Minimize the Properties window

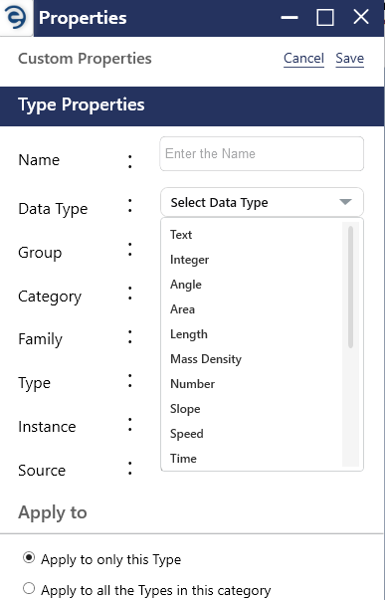pyautogui.click(x=289, y=18)
